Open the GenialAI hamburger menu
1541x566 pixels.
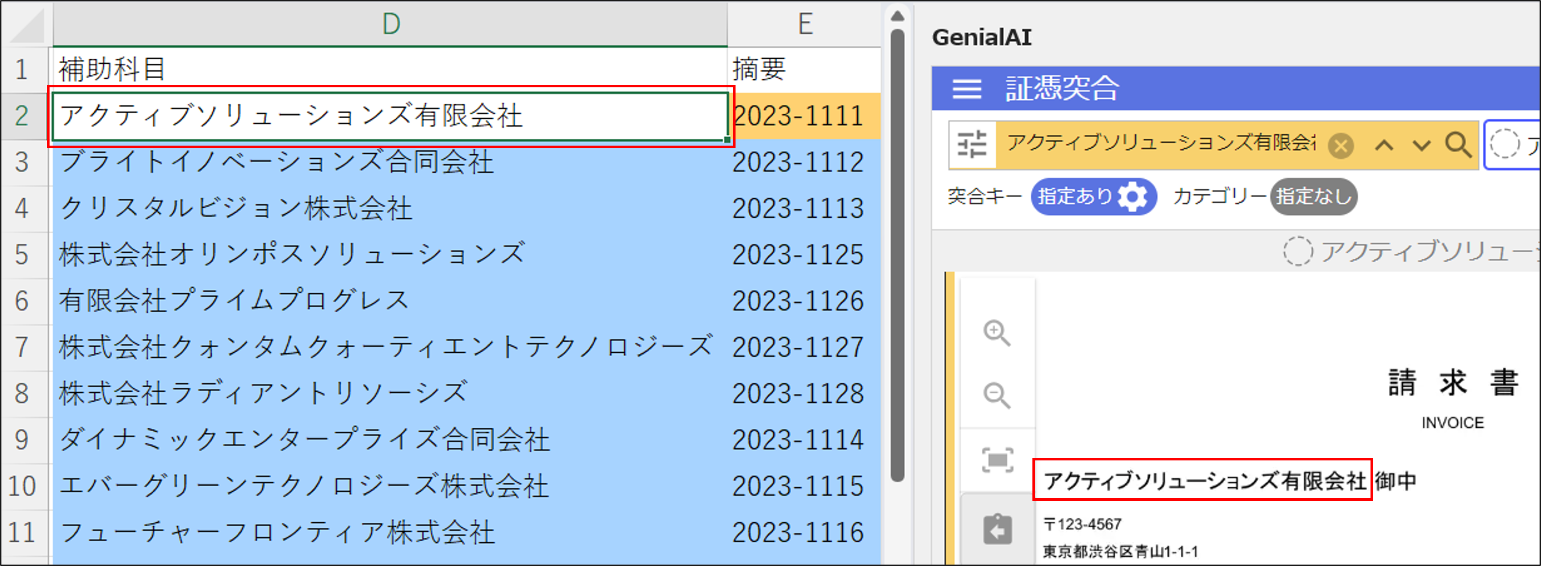tap(967, 89)
